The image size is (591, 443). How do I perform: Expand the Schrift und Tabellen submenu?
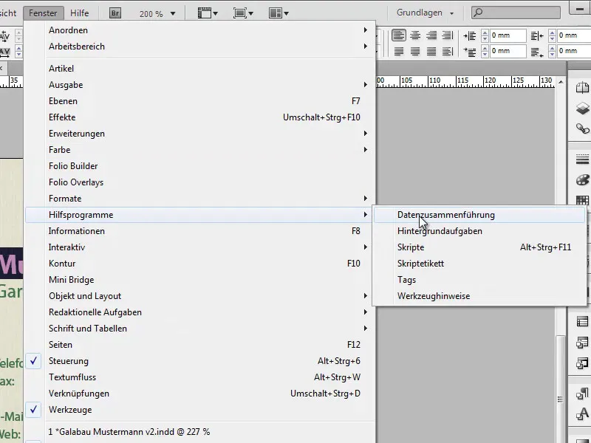pyautogui.click(x=200, y=328)
